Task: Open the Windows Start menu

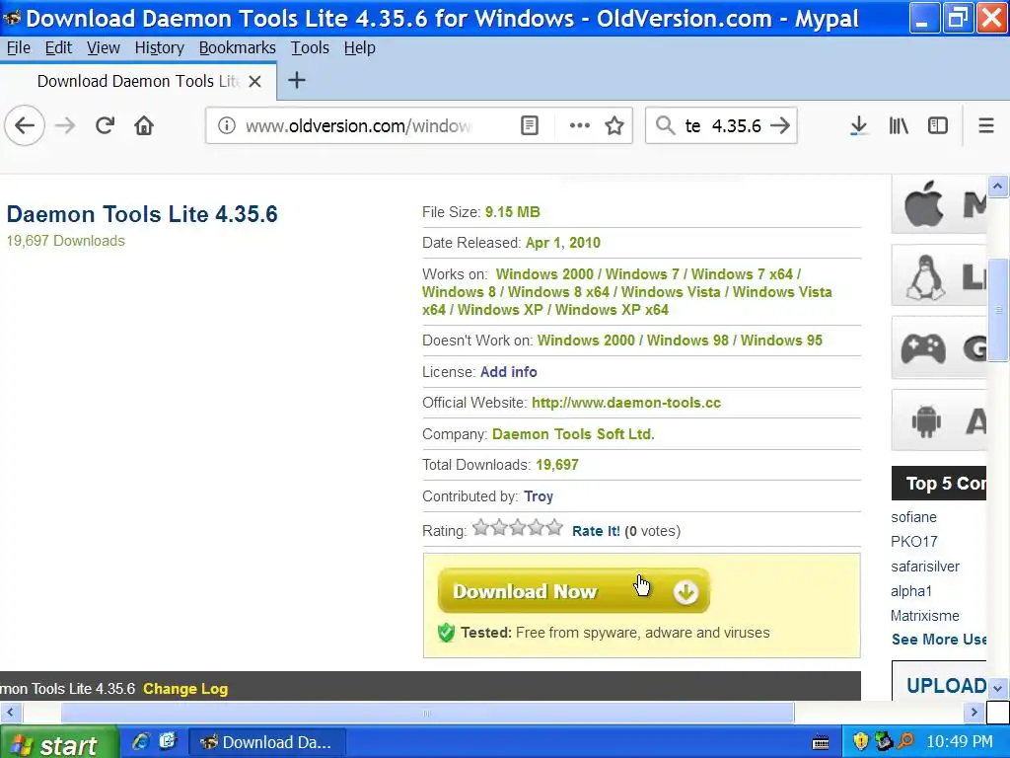Action: (x=58, y=742)
